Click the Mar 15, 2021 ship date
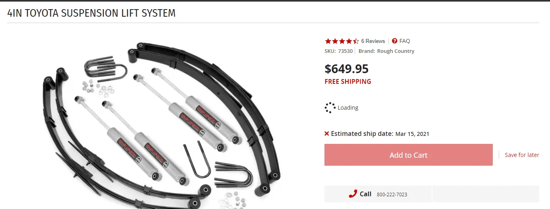Image resolution: width=550 pixels, height=209 pixels. pos(412,134)
